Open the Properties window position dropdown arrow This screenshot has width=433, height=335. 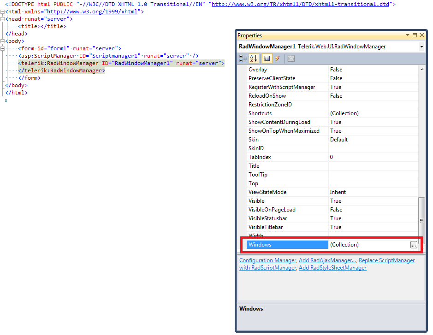[x=407, y=35]
